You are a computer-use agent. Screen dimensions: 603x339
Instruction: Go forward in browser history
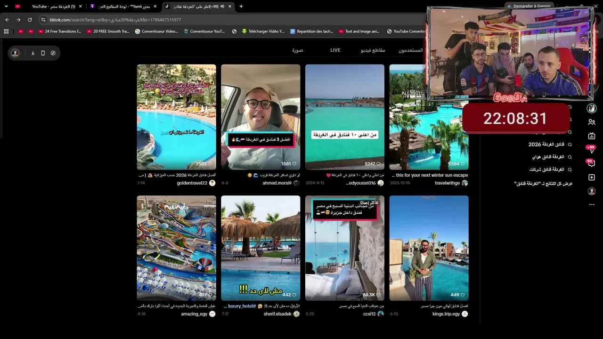coord(18,20)
